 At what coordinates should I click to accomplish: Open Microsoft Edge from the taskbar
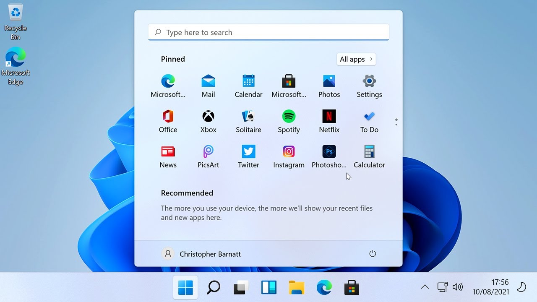point(324,287)
